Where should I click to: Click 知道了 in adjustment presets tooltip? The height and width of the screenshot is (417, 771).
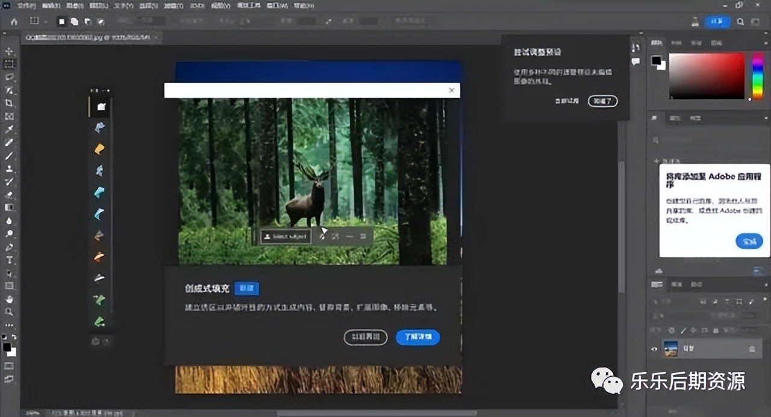(x=603, y=101)
